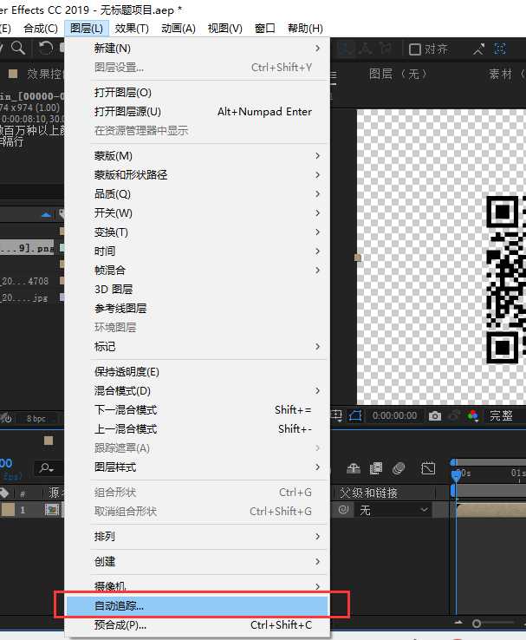Open the 视图(V) menu
The height and width of the screenshot is (640, 526).
(x=225, y=28)
